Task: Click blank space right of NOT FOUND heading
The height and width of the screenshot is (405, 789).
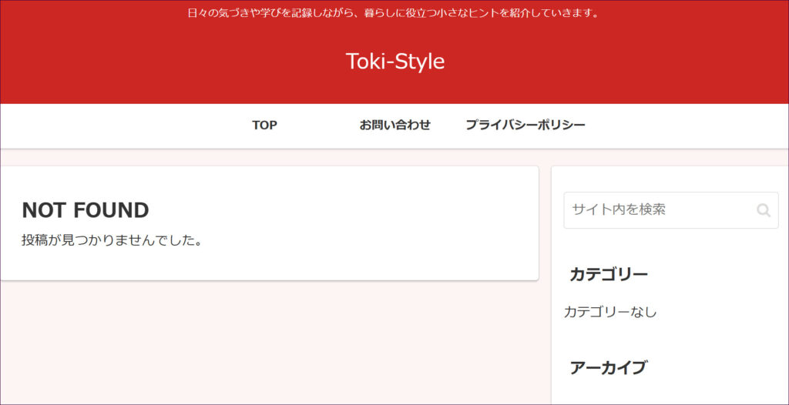Action: pos(347,210)
